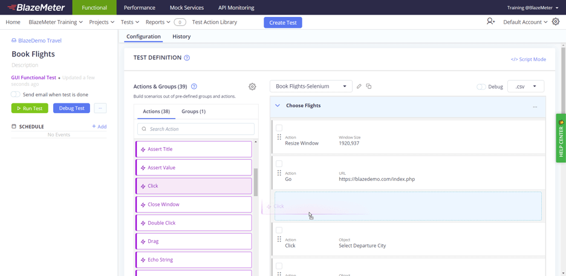Image resolution: width=566 pixels, height=276 pixels.
Task: Expand the Reports menu
Action: click(x=158, y=22)
